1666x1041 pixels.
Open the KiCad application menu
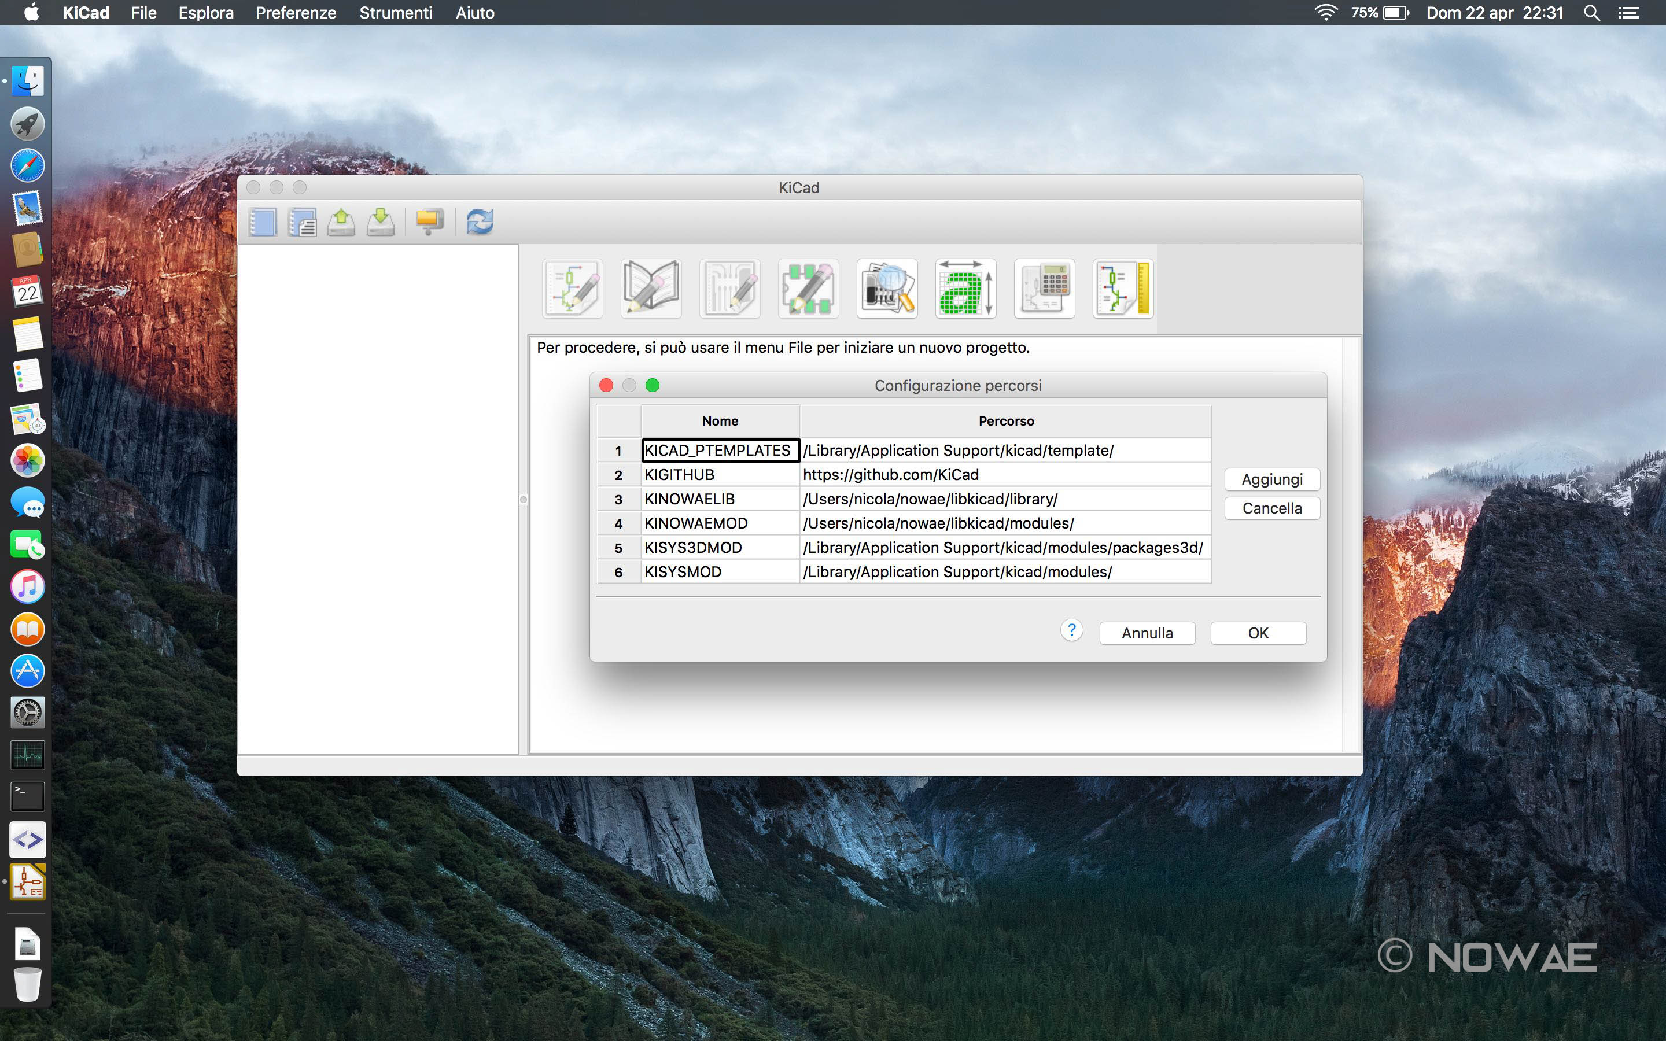[x=86, y=12]
